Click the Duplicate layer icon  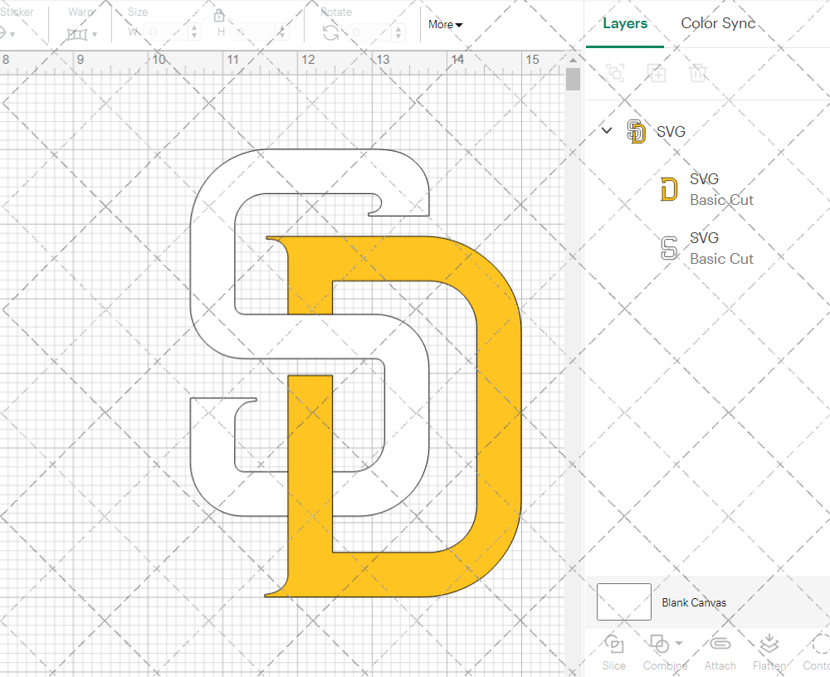click(657, 73)
